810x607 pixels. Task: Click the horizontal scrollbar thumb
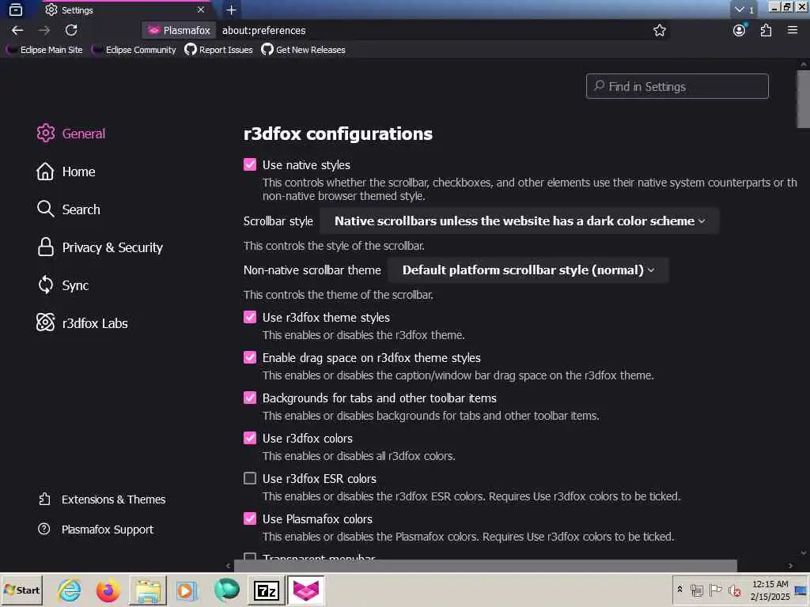click(486, 566)
